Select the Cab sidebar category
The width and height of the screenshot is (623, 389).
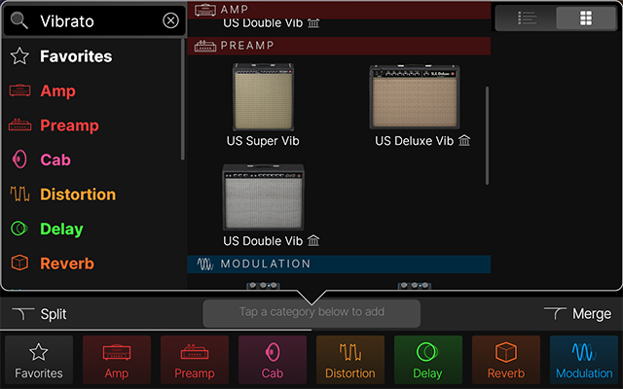tap(55, 159)
